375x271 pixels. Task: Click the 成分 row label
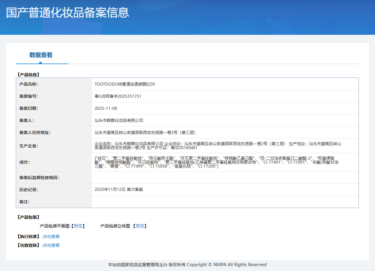click(x=24, y=162)
